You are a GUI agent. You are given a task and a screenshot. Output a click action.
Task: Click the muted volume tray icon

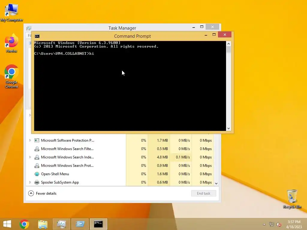(x=279, y=224)
